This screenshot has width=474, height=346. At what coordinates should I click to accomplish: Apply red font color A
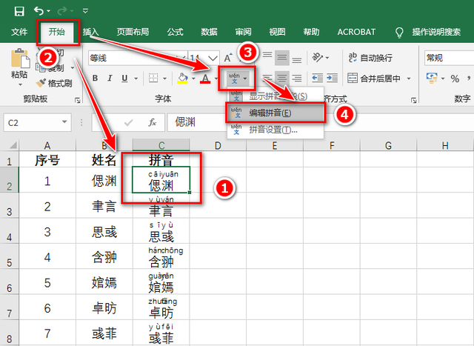point(205,79)
